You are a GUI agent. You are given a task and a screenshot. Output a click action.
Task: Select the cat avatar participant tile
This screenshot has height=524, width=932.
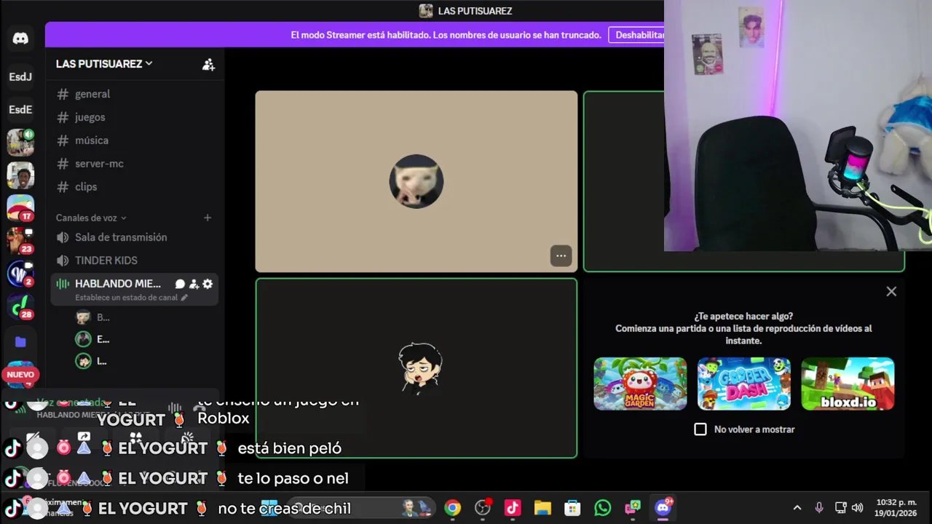[x=416, y=181]
